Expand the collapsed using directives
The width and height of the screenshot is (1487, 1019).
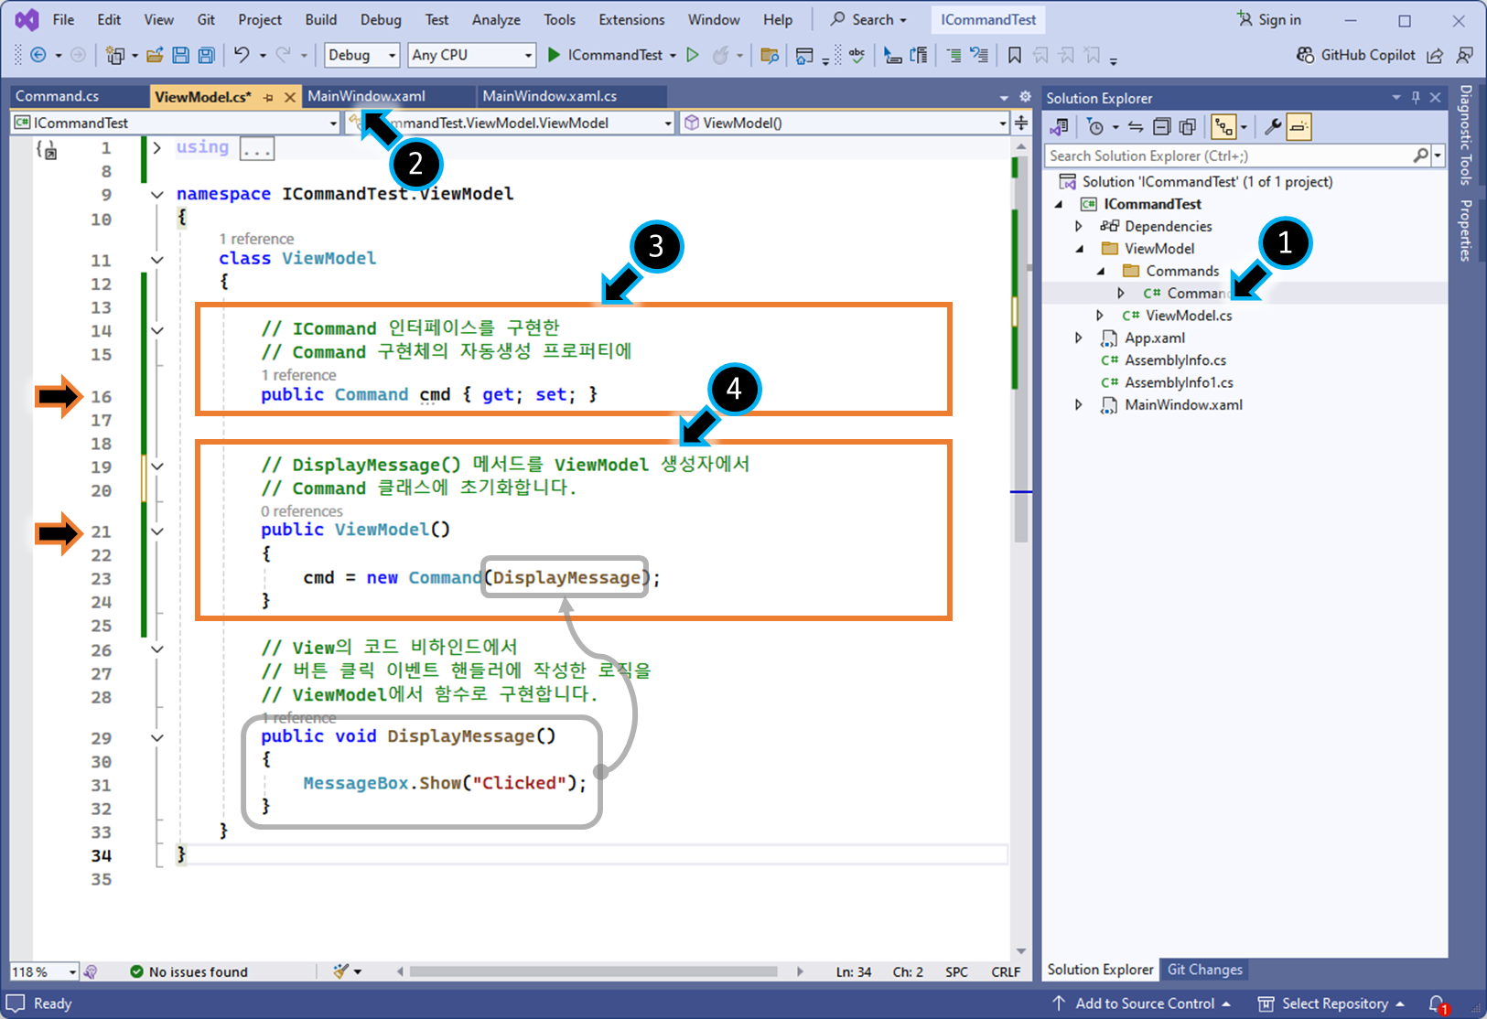pos(157,147)
